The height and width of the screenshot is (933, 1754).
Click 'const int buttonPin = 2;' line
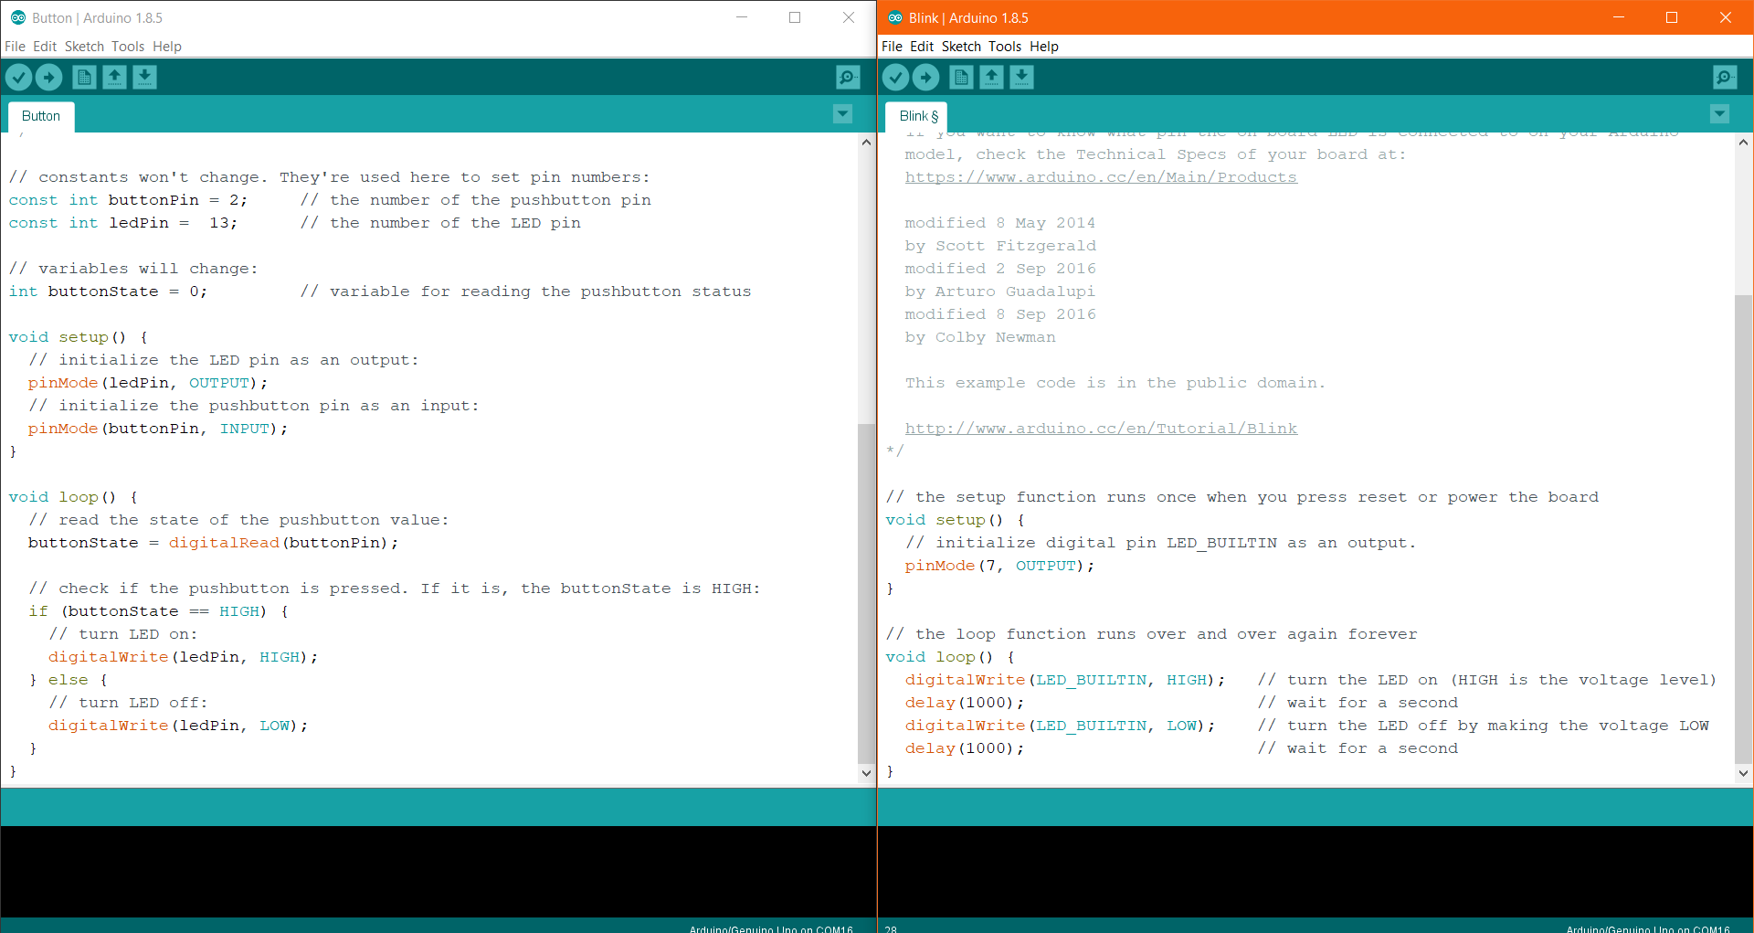pos(128,200)
